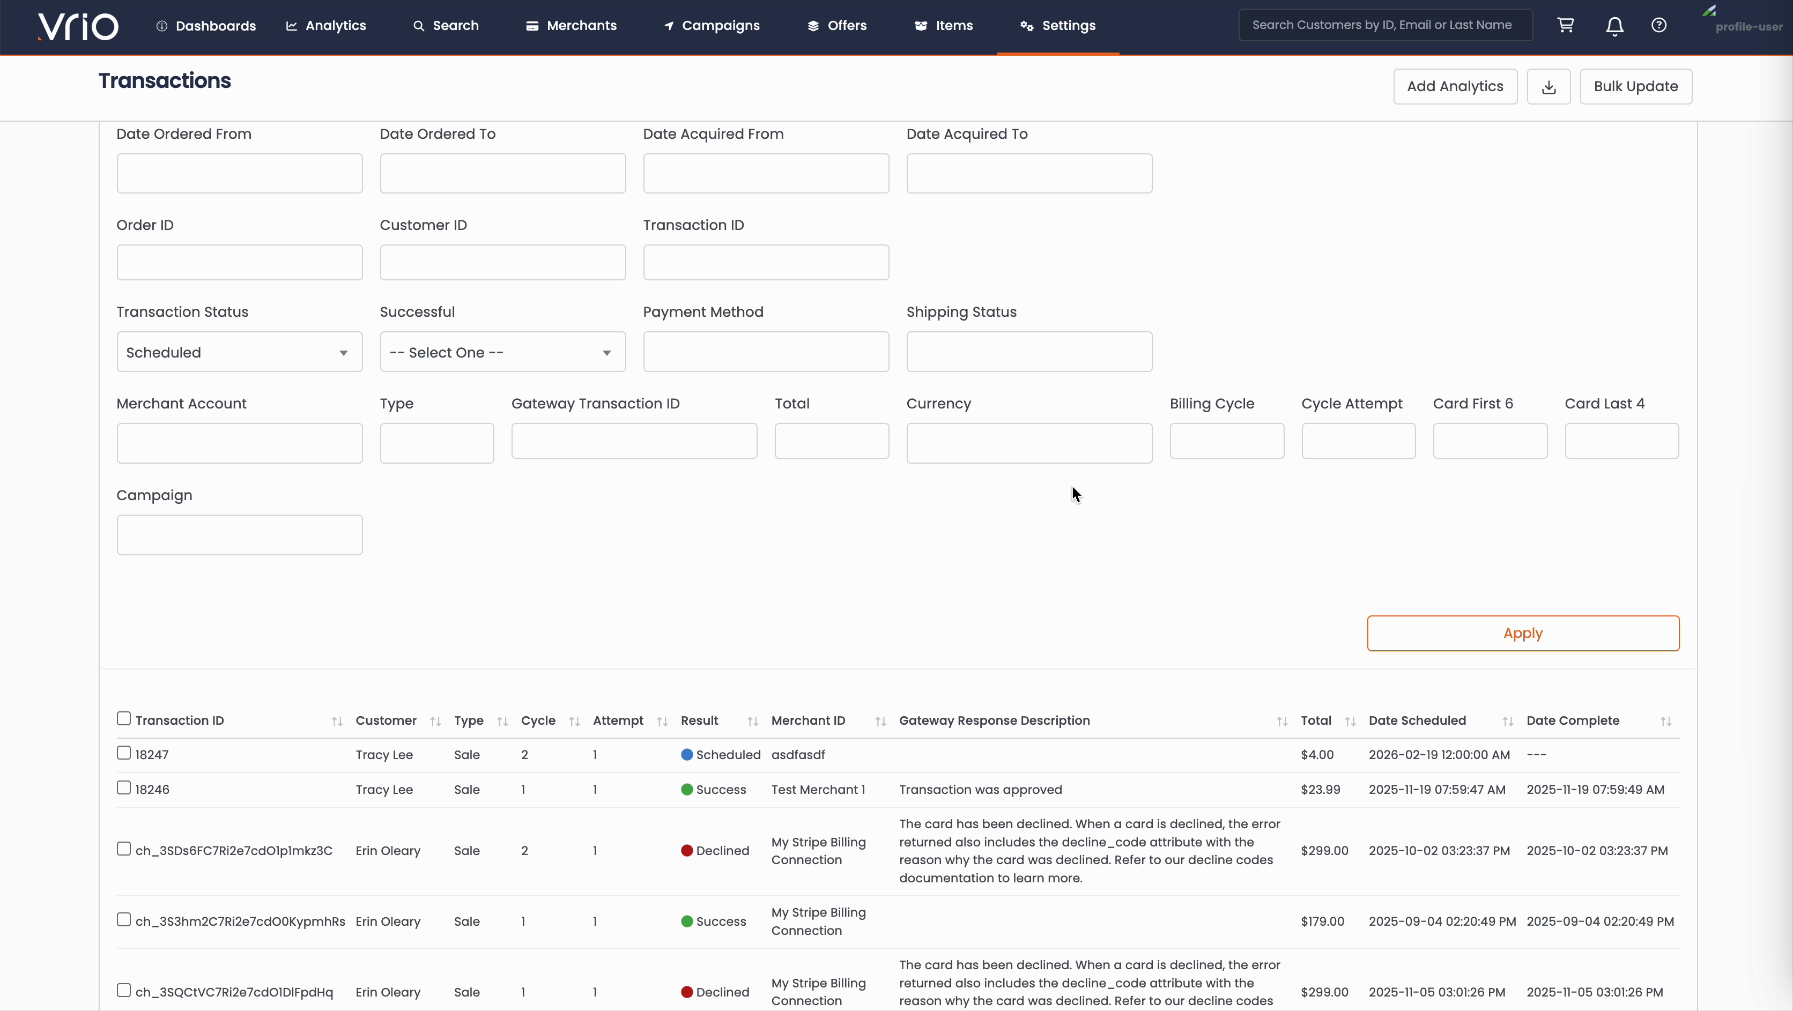
Task: Expand the Successful select dropdown
Action: 502,352
